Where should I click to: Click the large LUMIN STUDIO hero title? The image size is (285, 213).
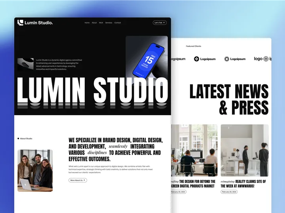[92, 91]
